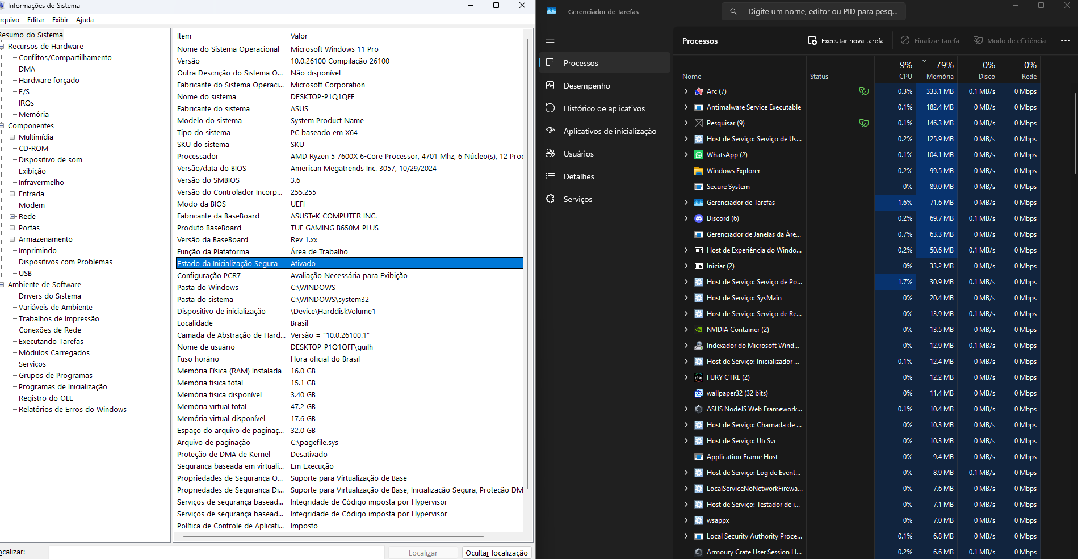Click the Localizar text input field
This screenshot has height=559, width=1078.
216,553
